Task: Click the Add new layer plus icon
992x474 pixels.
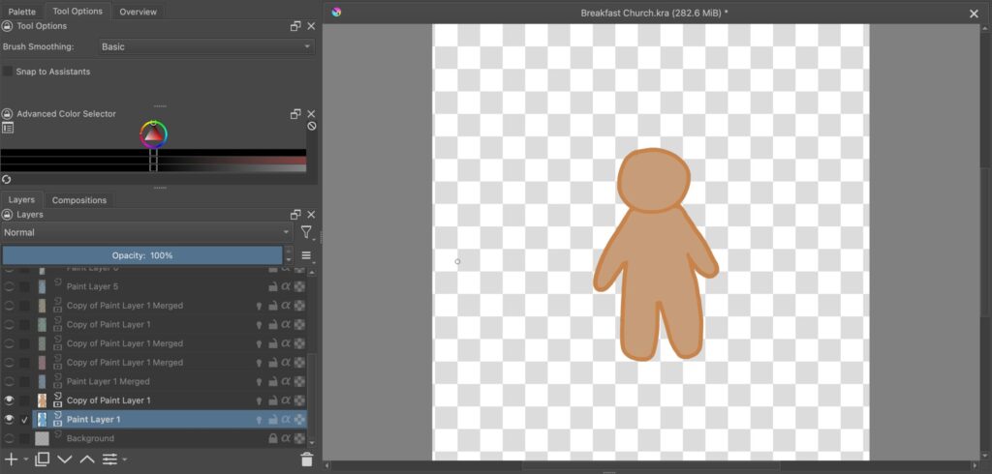Action: tap(11, 459)
